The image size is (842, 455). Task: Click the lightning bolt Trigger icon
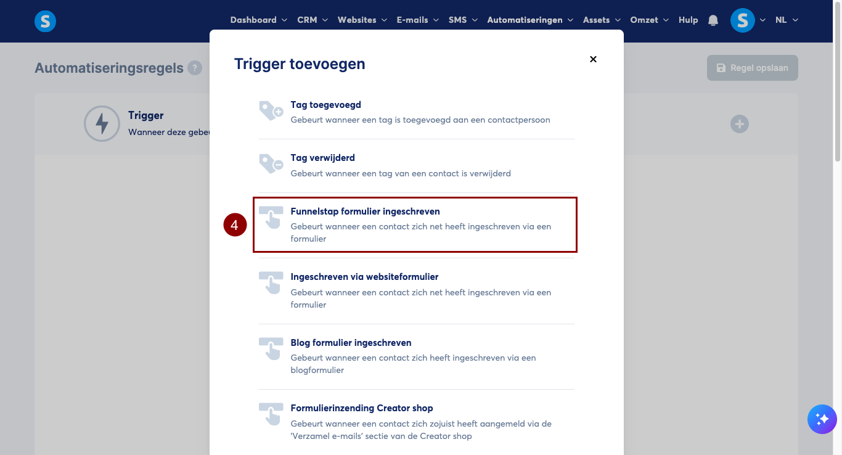pos(102,124)
